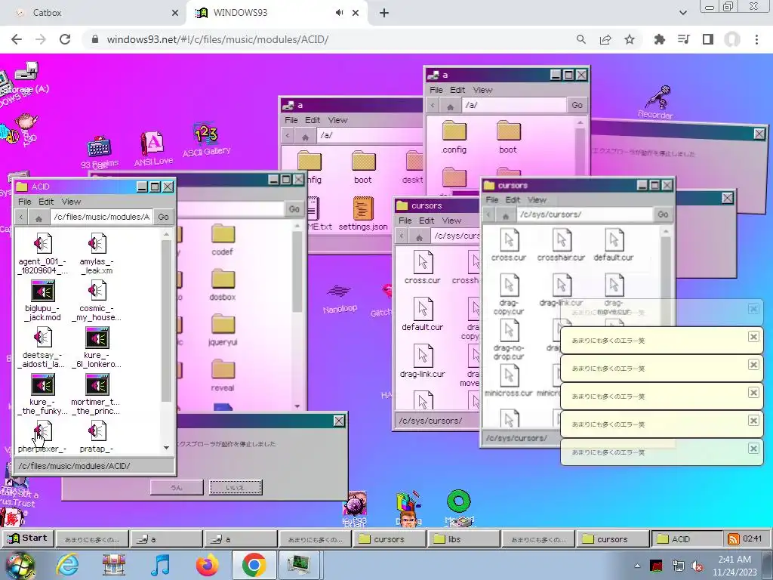Click the ACID window scroll up arrow
This screenshot has width=773, height=580.
click(167, 234)
